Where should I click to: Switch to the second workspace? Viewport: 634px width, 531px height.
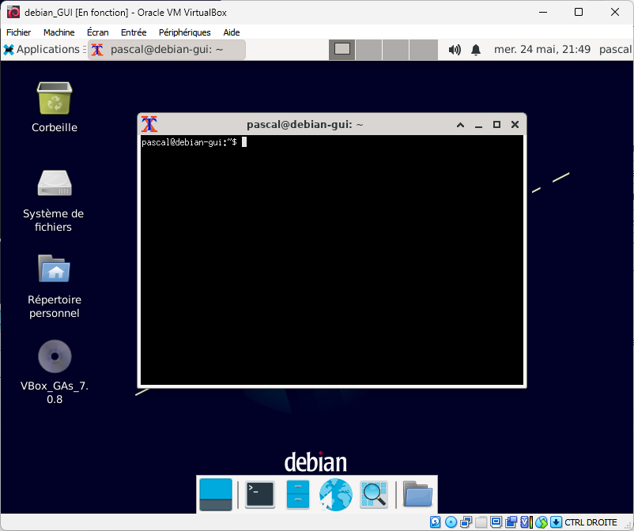368,50
